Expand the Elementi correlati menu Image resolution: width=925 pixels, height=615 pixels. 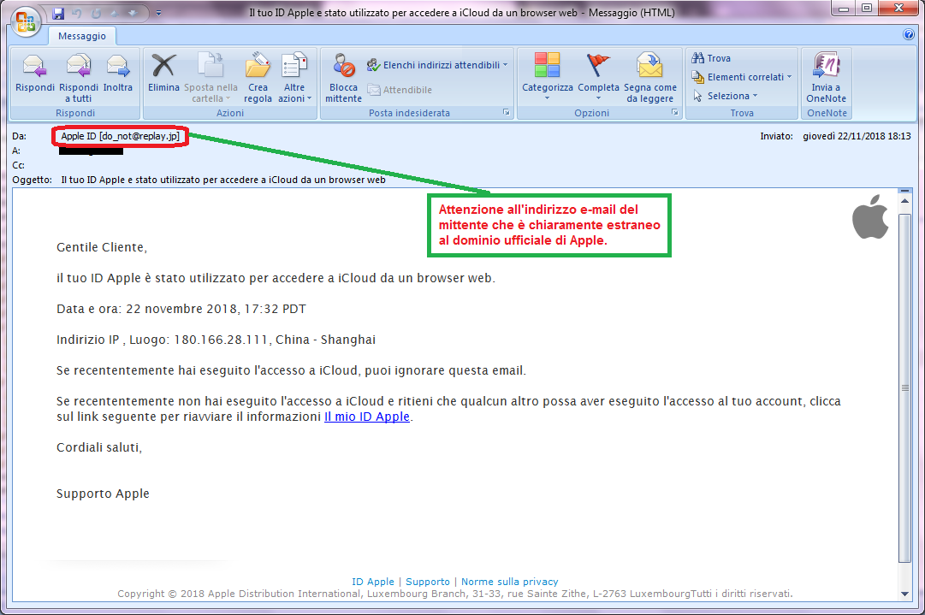(742, 77)
